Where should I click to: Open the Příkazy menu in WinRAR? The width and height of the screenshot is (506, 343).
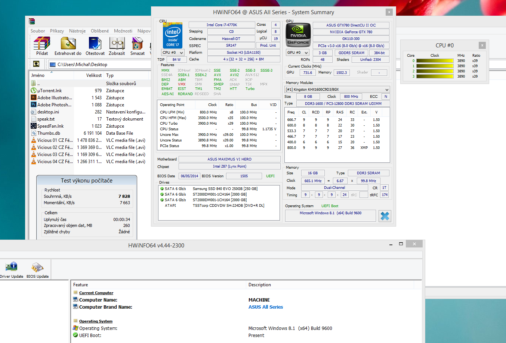(57, 31)
